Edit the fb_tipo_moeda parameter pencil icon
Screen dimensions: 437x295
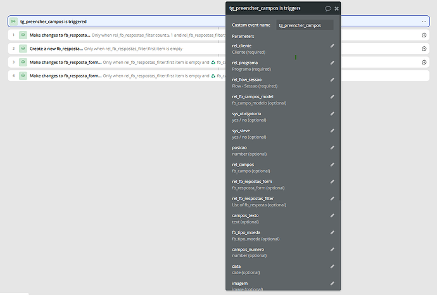(332, 232)
